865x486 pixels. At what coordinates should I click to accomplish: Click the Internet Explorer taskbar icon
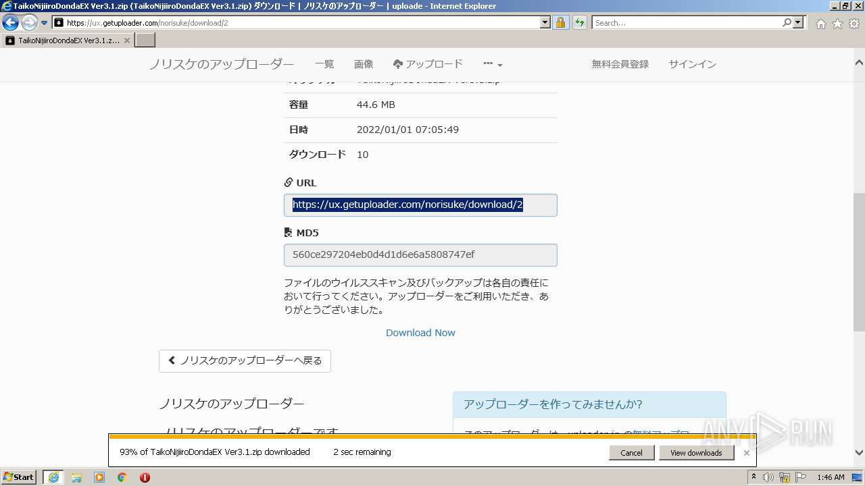tap(53, 477)
